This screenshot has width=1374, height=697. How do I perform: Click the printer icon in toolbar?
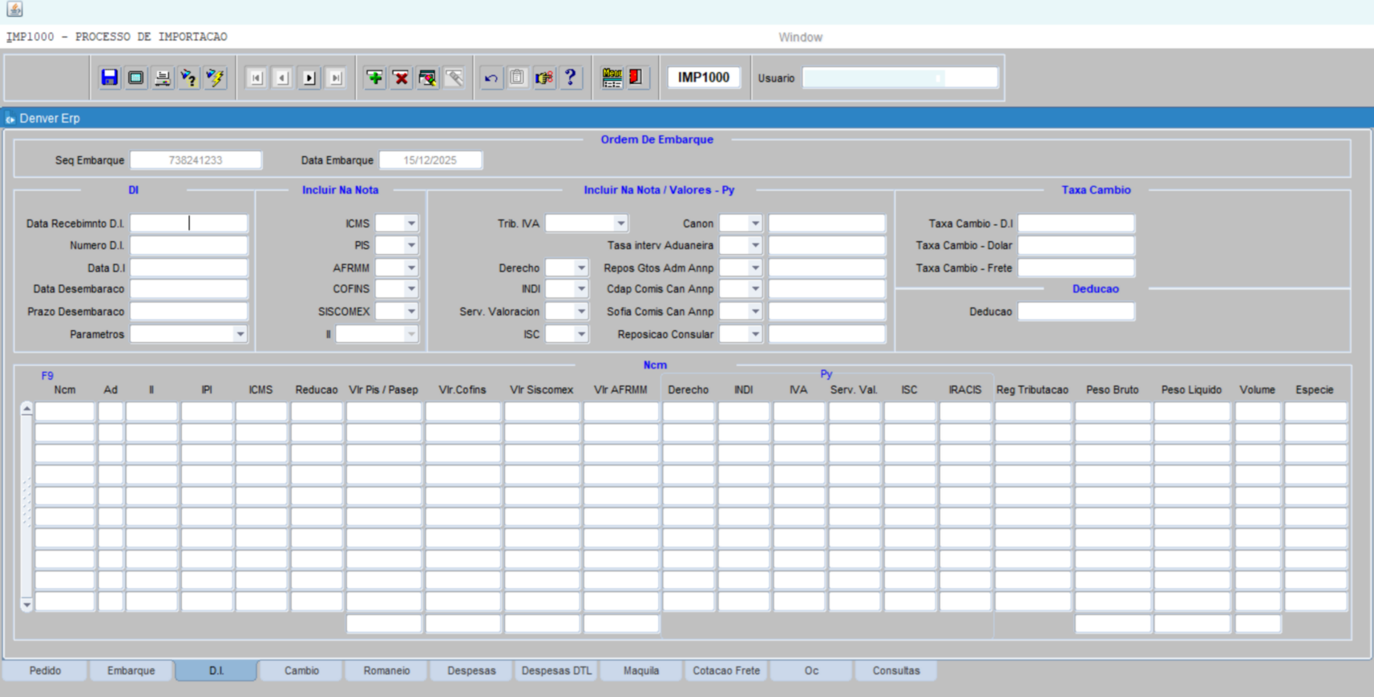[163, 78]
